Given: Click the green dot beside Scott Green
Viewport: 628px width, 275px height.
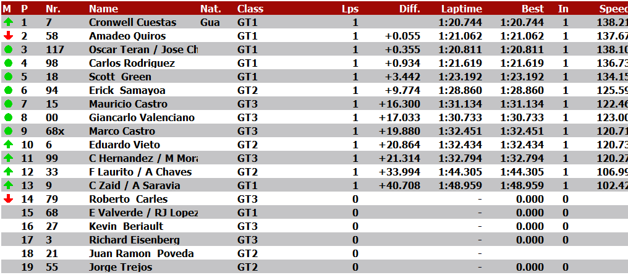Looking at the screenshot, I should (8, 77).
